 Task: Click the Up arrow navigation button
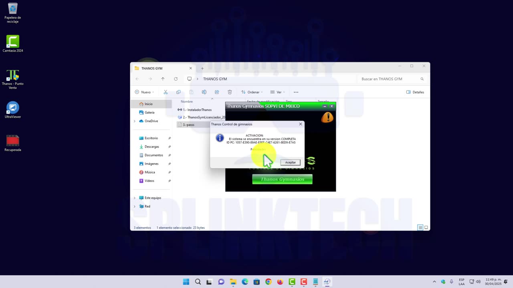click(163, 79)
